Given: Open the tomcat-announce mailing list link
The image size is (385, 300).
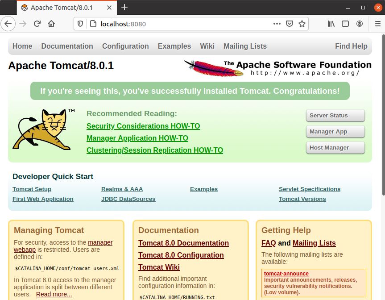Looking at the screenshot, I should [x=286, y=274].
